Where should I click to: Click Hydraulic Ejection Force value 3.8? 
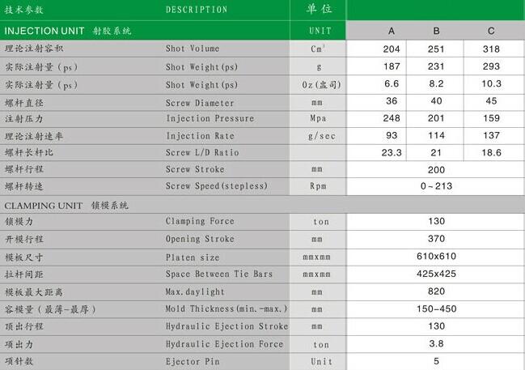coord(436,343)
